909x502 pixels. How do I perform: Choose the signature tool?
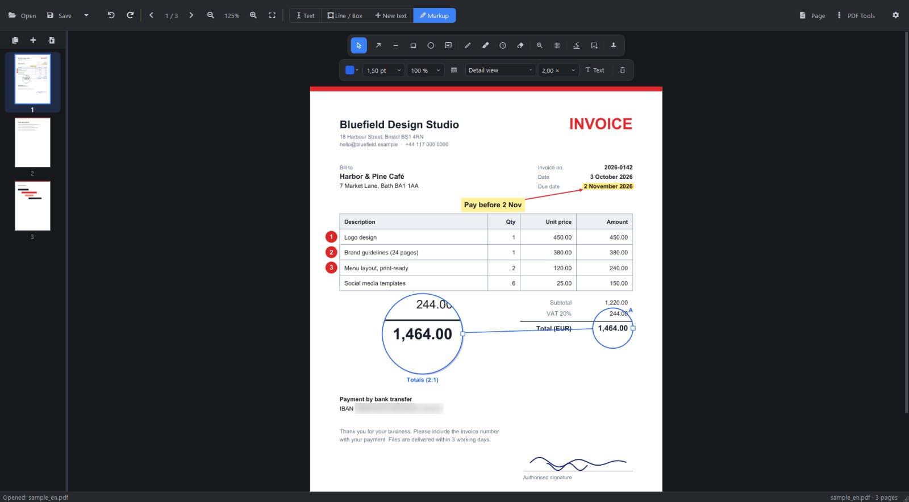point(577,45)
